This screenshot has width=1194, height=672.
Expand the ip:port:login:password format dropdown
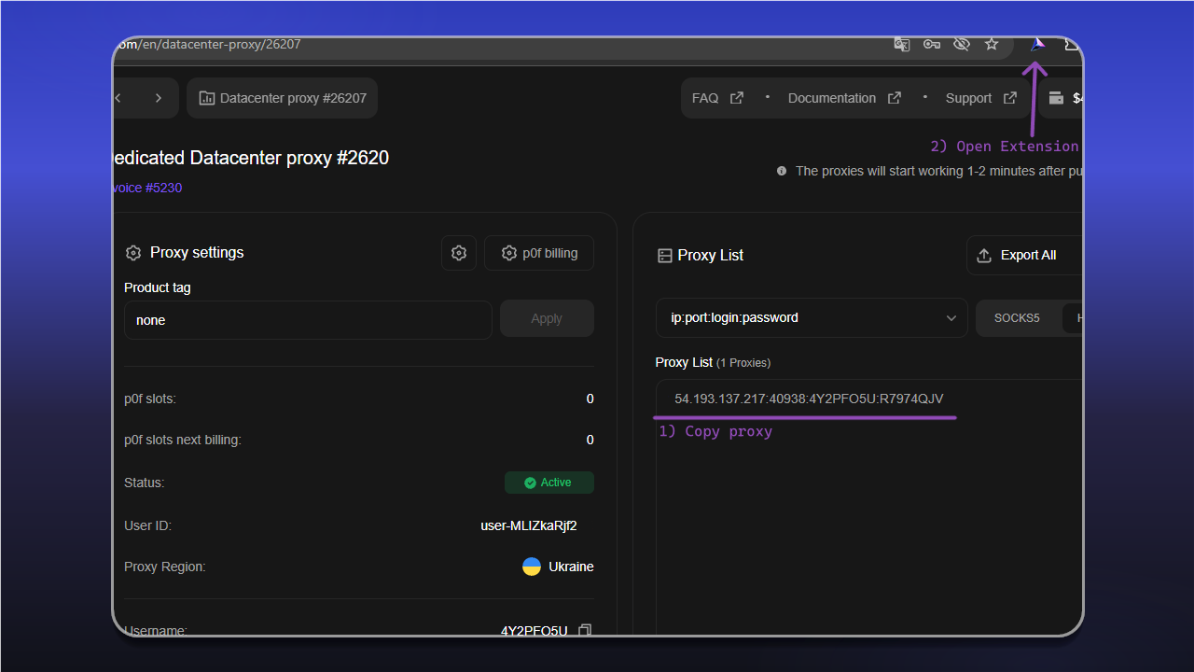point(812,318)
